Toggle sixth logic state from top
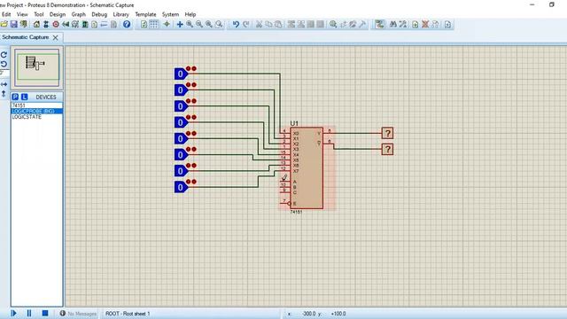567x319 pixels. click(x=181, y=154)
